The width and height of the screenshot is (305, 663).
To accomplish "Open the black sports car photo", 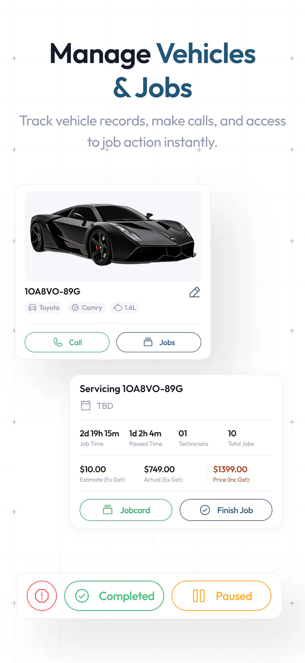I will (x=113, y=236).
